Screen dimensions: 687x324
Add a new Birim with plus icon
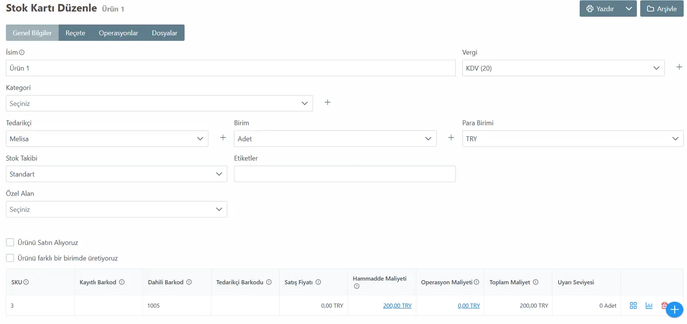[451, 138]
